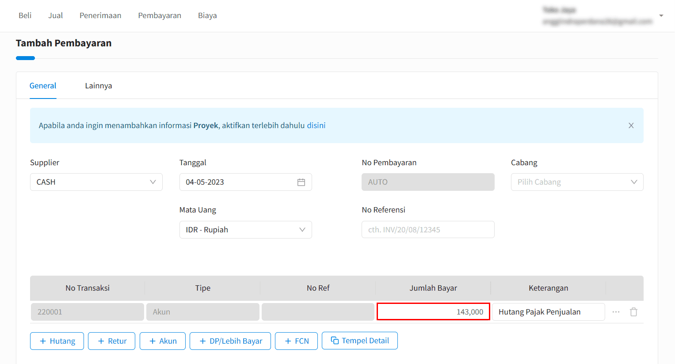Delete row 220001 with trash icon
This screenshot has width=675, height=364.
click(x=634, y=312)
